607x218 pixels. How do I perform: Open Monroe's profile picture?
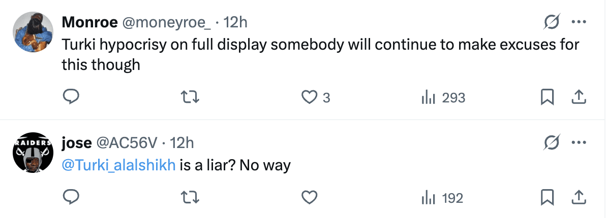(33, 31)
